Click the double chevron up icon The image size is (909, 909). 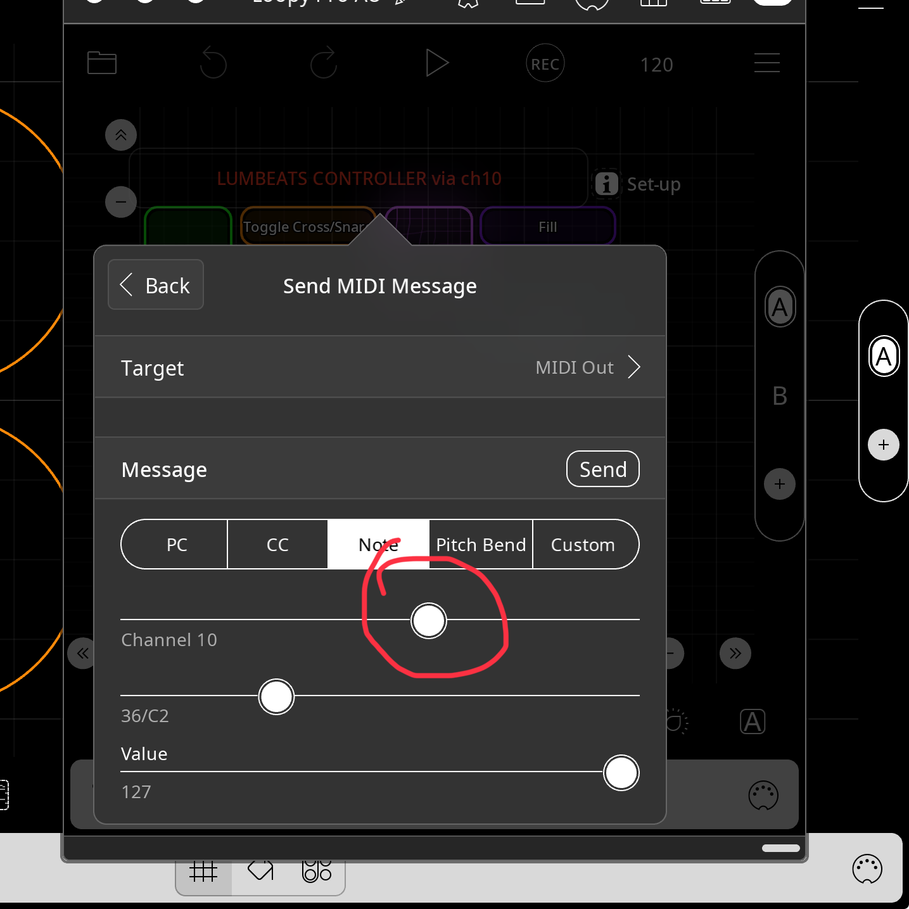[121, 135]
